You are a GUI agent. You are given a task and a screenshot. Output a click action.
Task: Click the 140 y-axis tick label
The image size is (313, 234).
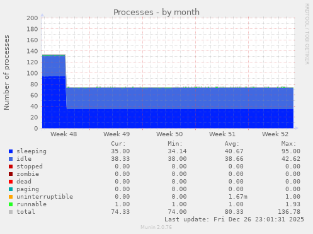point(32,51)
